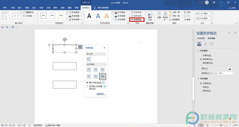Select the triangle shape in shapes gallery
Image resolution: width=239 pixels, height=127 pixels.
click(x=6, y=16)
